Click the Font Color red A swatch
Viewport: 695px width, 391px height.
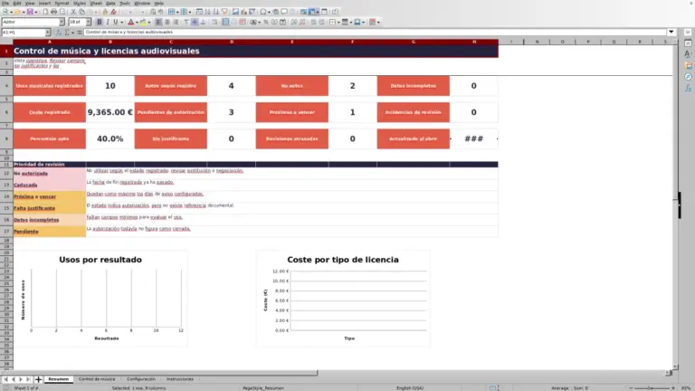coord(130,22)
